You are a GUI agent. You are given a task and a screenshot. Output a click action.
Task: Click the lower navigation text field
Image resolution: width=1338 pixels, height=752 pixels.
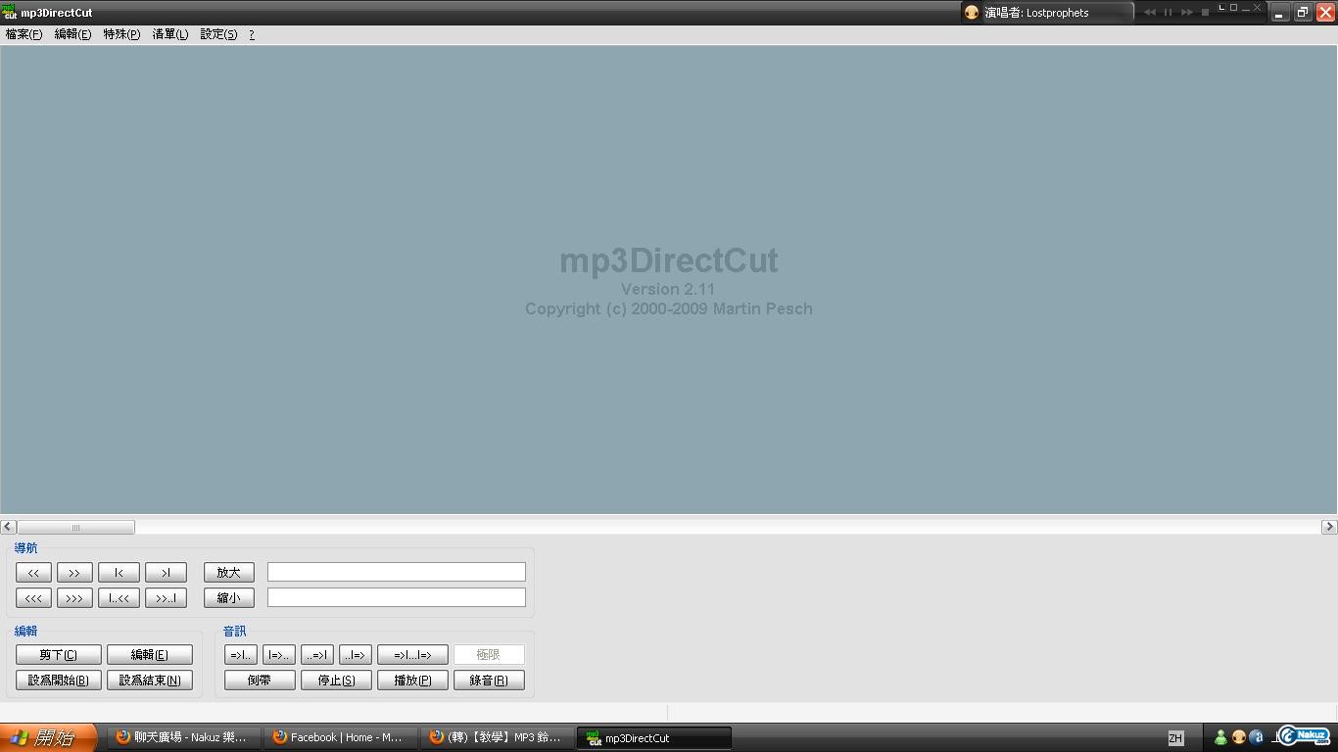click(397, 597)
